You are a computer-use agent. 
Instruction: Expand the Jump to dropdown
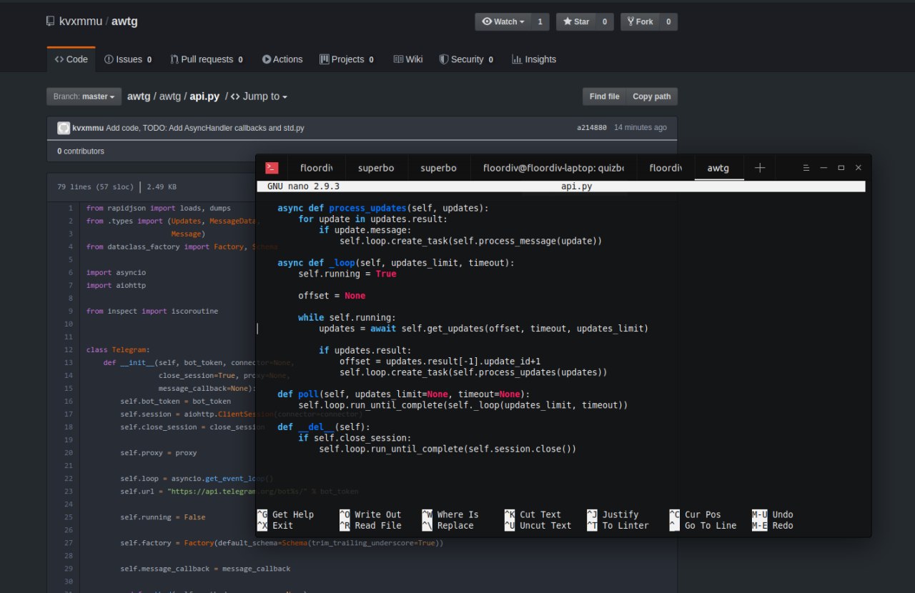click(x=259, y=96)
